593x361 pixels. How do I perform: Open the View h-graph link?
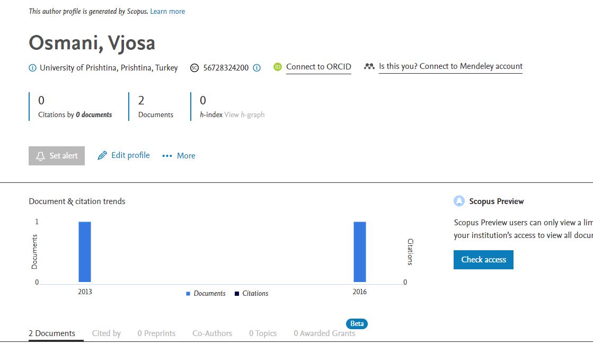pos(244,115)
